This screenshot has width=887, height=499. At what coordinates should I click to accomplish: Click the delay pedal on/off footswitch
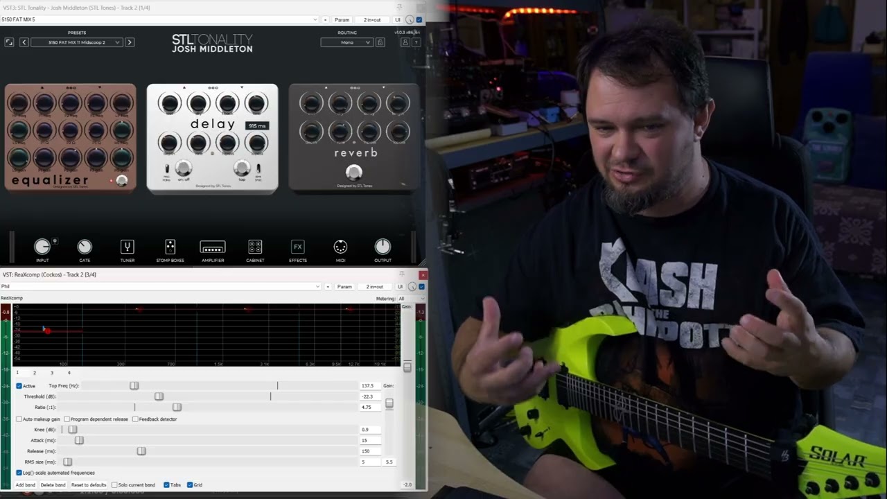pyautogui.click(x=183, y=168)
